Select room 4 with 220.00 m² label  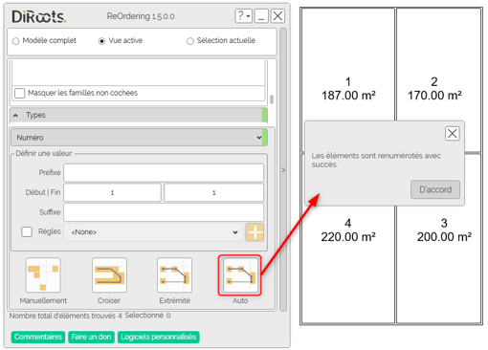tap(348, 230)
